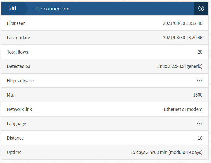Select the Last update row label
This screenshot has width=211, height=163.
click(19, 38)
